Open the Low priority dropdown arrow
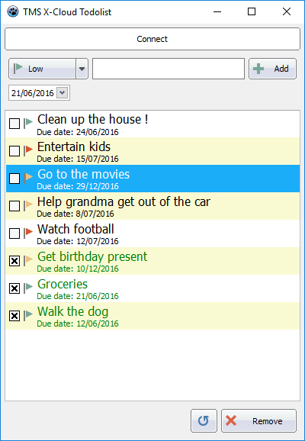Viewport: 305px width, 441px height. (x=82, y=69)
